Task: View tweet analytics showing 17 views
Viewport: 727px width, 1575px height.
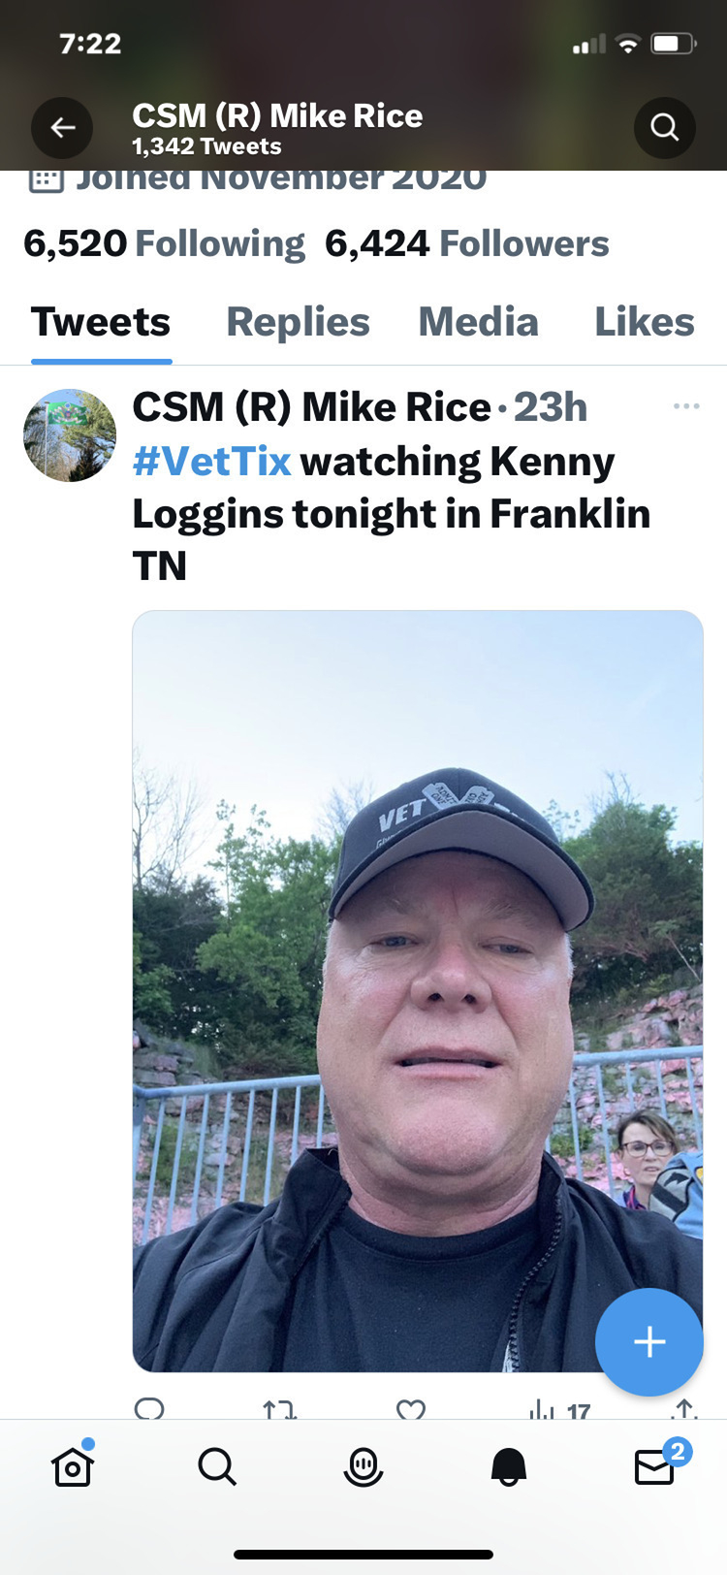Action: [x=558, y=1409]
